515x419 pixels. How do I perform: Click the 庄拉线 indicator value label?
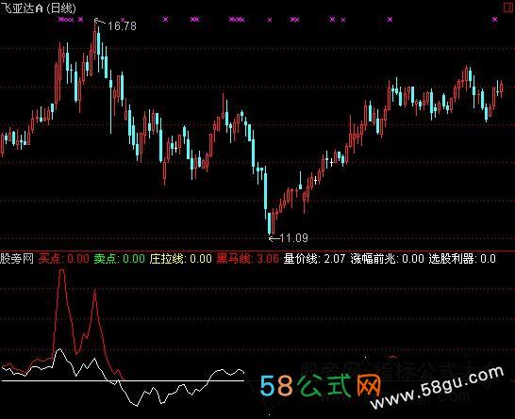[181, 259]
